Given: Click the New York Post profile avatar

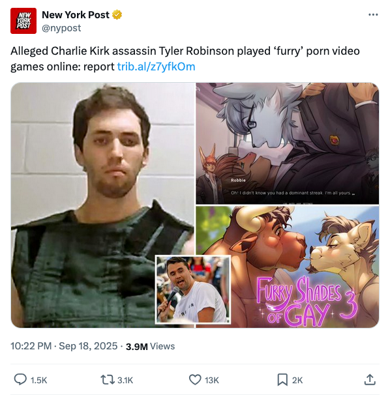Looking at the screenshot, I should click(23, 21).
